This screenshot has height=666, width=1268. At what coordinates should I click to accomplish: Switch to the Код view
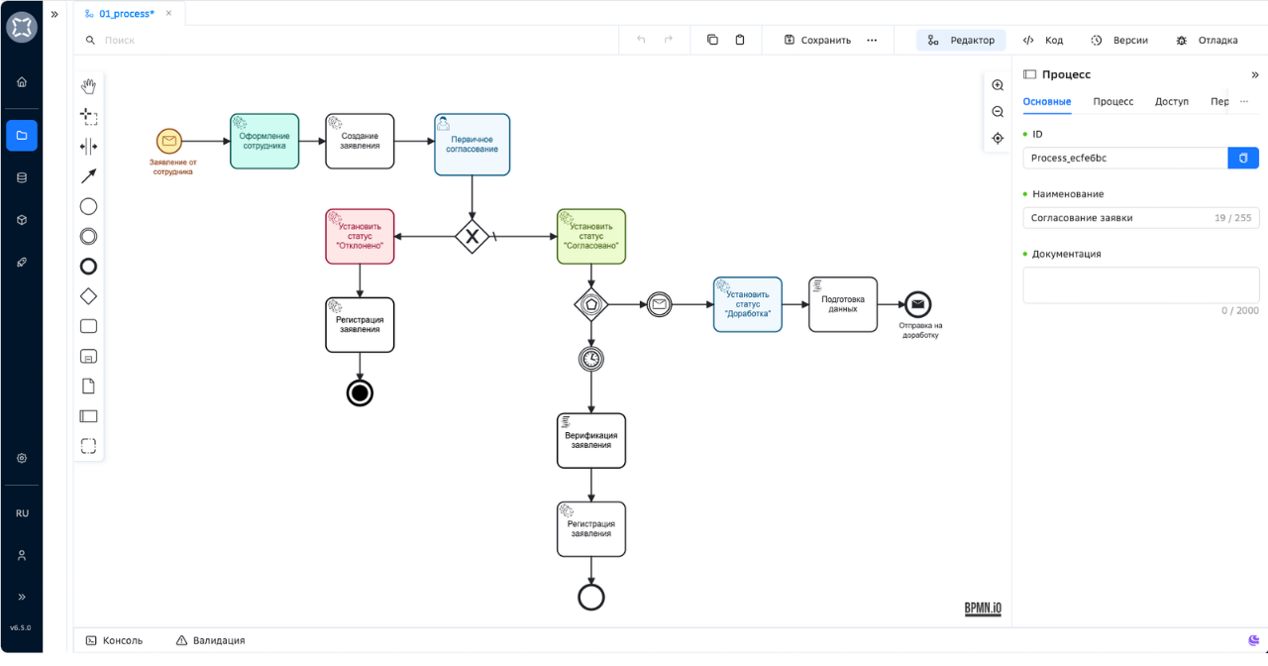click(x=1042, y=40)
